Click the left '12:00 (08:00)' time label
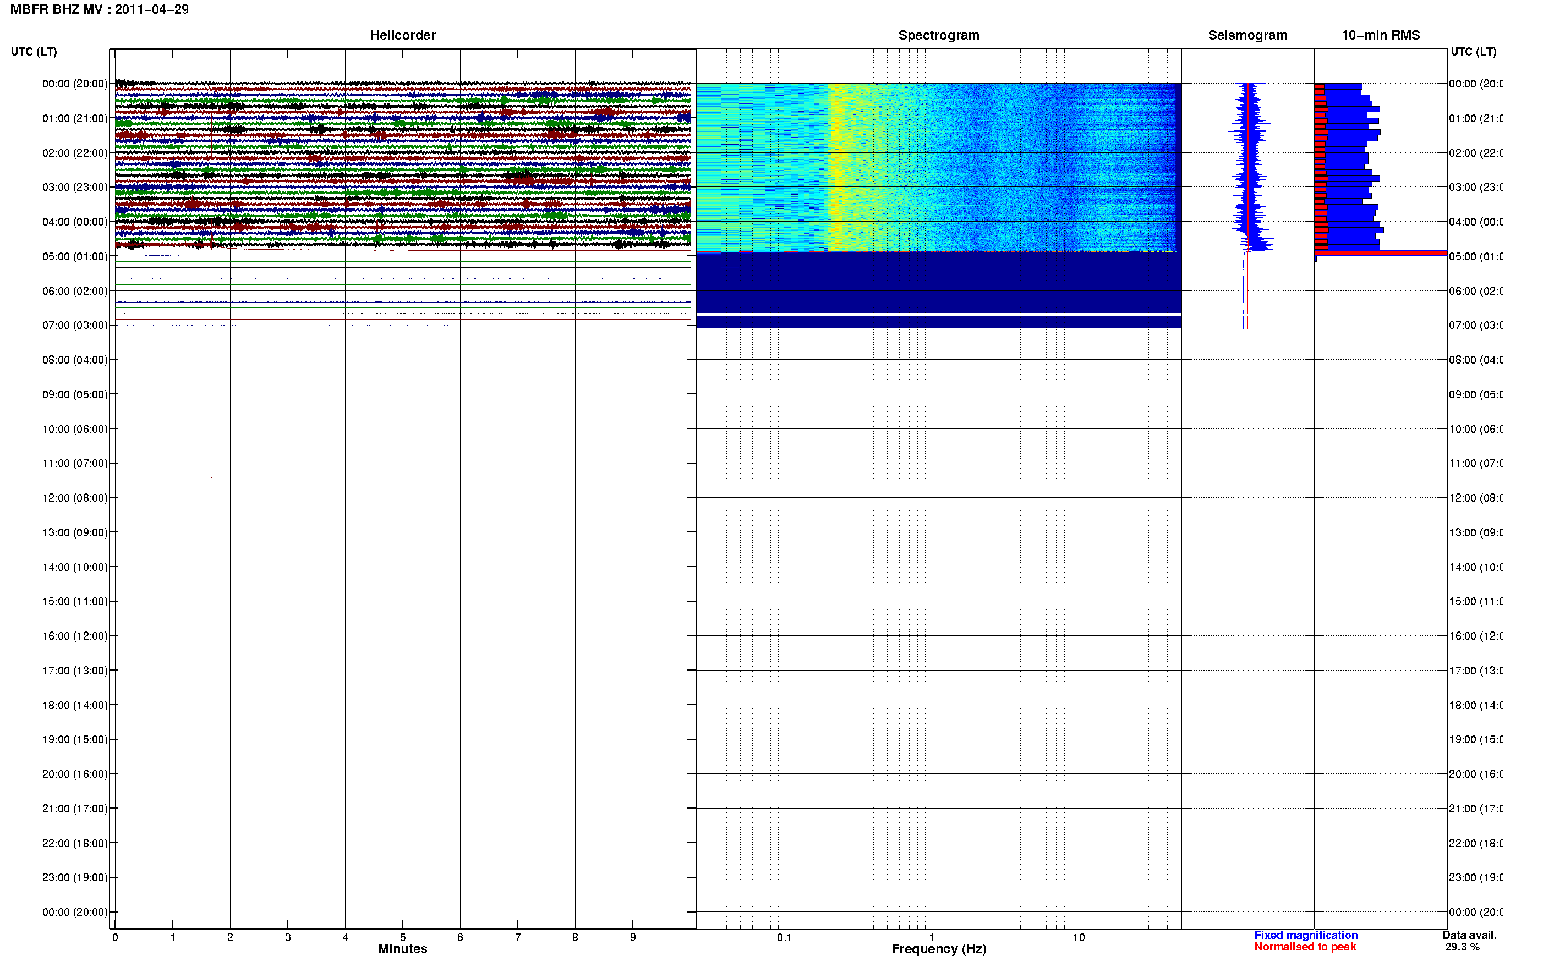 pos(75,497)
